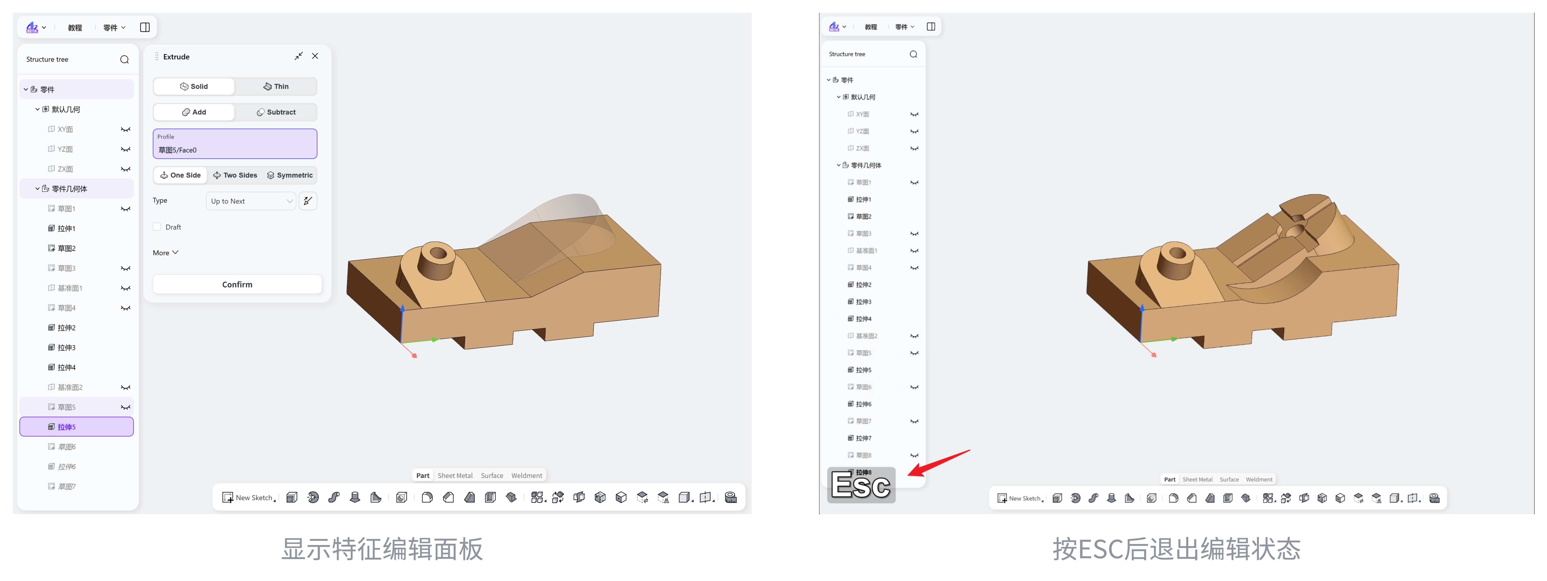Open the 零件 dropdown in left top bar
Image resolution: width=1547 pixels, height=581 pixels.
[114, 28]
